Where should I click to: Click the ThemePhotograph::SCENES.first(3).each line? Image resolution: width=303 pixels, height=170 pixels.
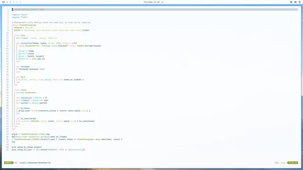68,139
